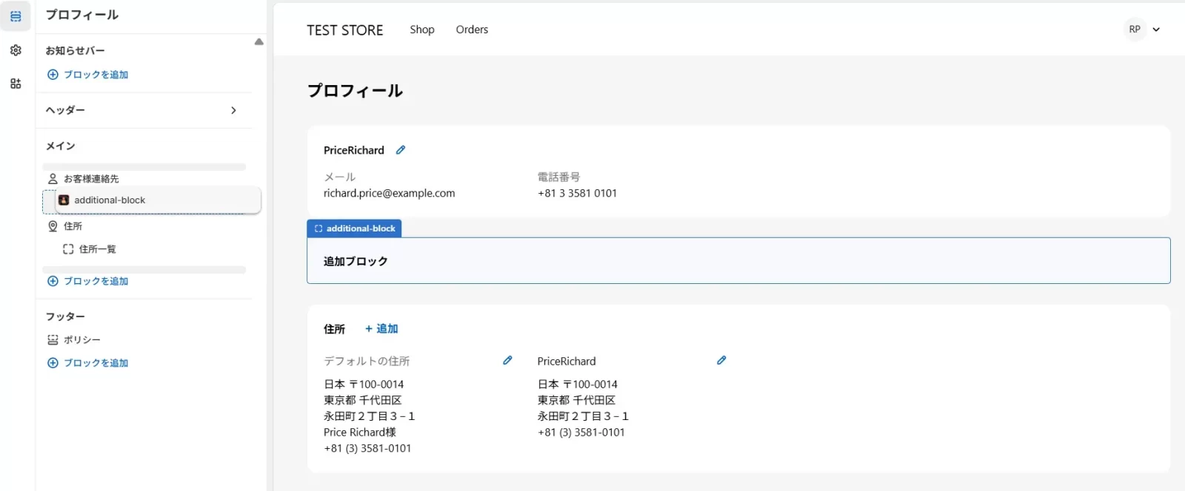Click the plus icon under お知らせバー

(53, 75)
